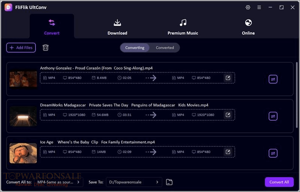Select the Converting list tab

coord(135,48)
